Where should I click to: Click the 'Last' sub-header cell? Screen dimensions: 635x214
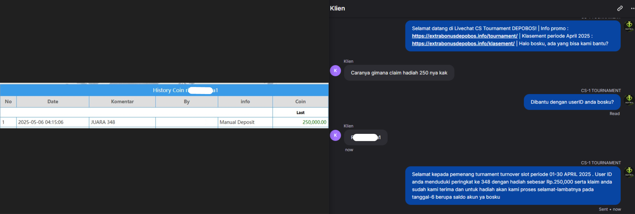click(x=300, y=112)
